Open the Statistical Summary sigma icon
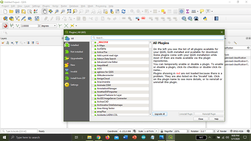The height and width of the screenshot is (141, 251). 187,11
